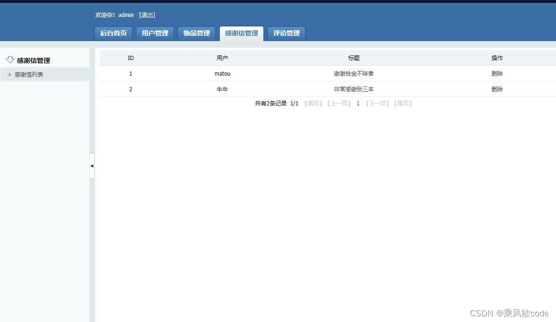The width and height of the screenshot is (556, 322).
Task: Click the 感谢信管理 sidebar heading
Action: click(x=33, y=61)
